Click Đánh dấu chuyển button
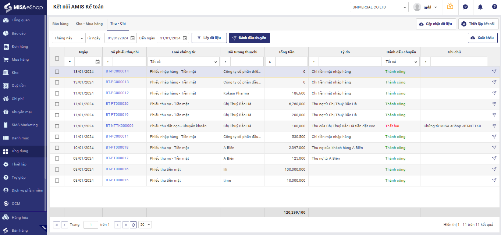 (x=249, y=38)
